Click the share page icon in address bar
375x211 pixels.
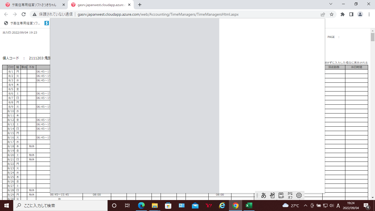[323, 14]
